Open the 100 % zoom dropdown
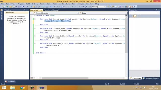 38,78
